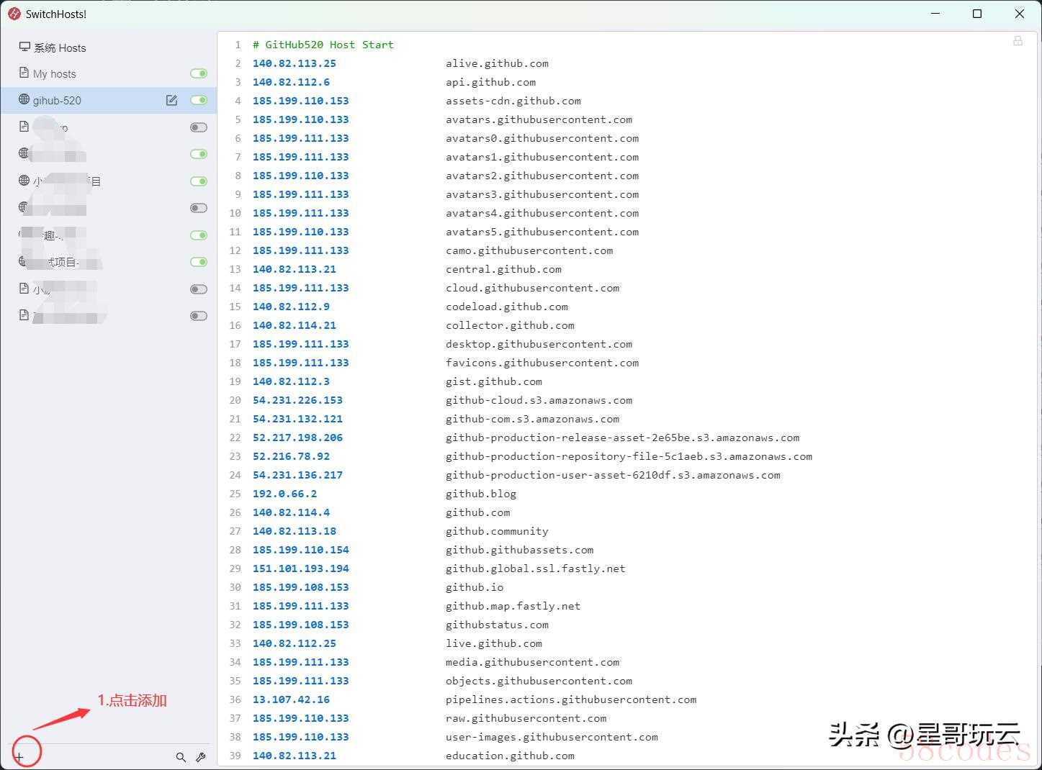Open the search magnifier in sidebar footer

pos(181,757)
